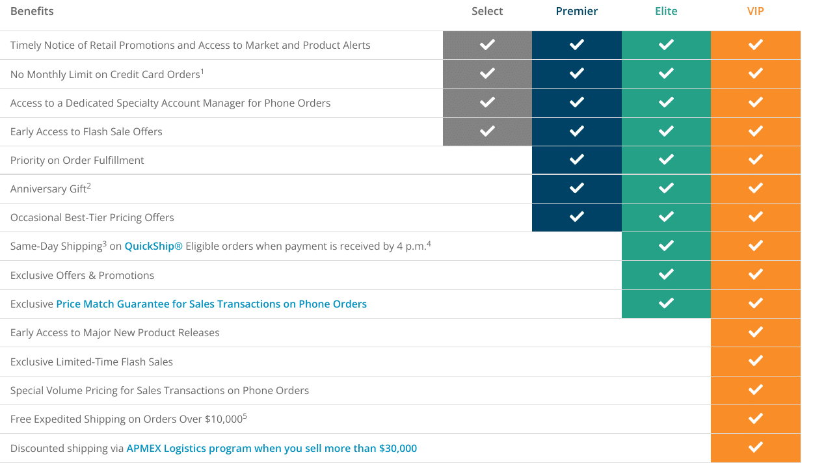This screenshot has width=826, height=463.
Task: Toggle the VIP checkmark for Early Access to Product Releases
Action: pyautogui.click(x=755, y=332)
